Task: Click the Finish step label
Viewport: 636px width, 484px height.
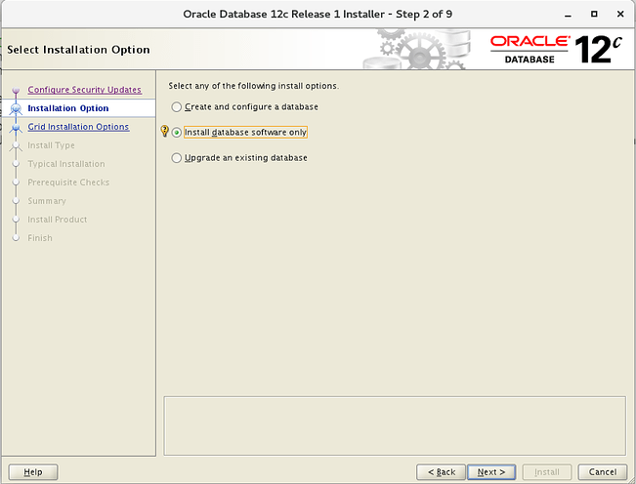Action: 40,238
